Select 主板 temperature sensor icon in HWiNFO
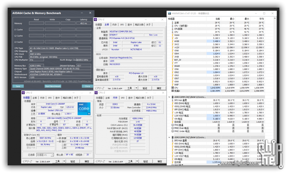Viewport: 287px width, 173px height. pyautogui.click(x=172, y=23)
